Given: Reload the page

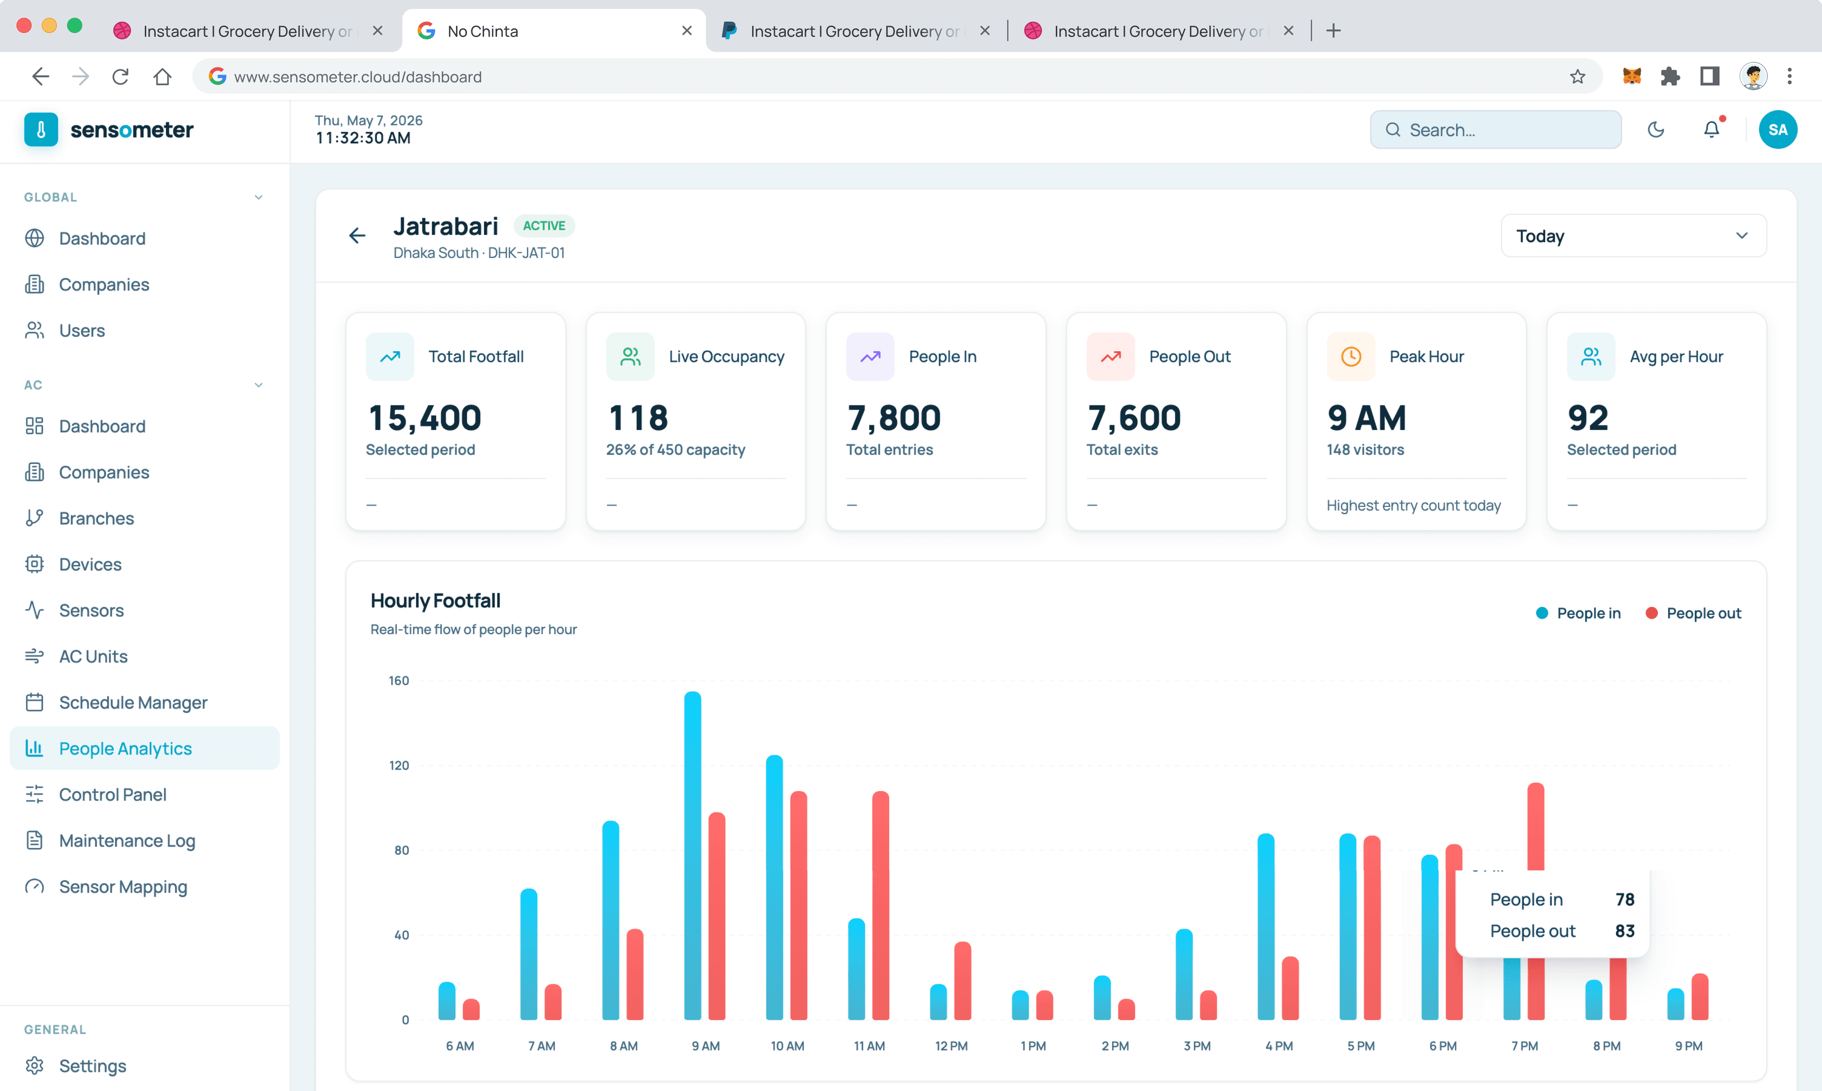Looking at the screenshot, I should click(x=121, y=76).
